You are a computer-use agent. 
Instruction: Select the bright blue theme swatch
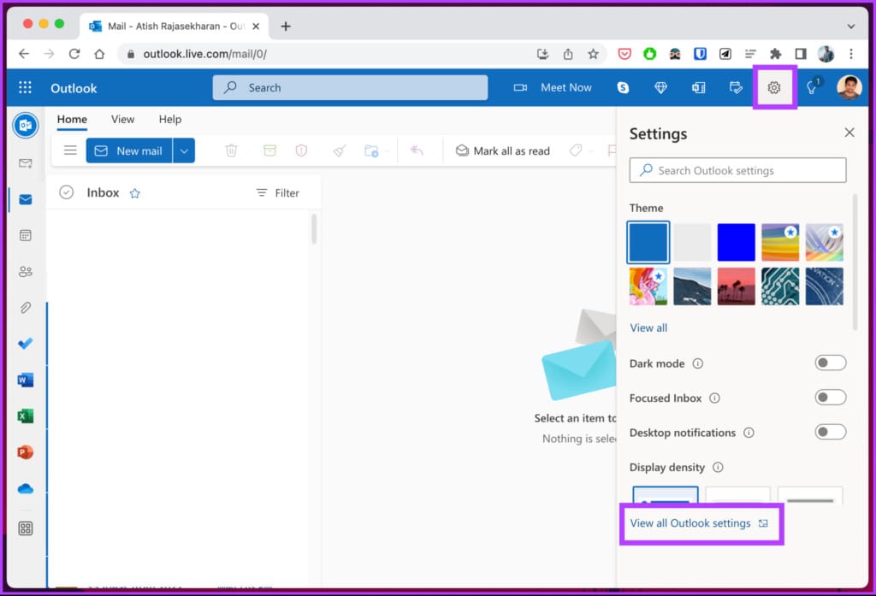[x=736, y=243]
